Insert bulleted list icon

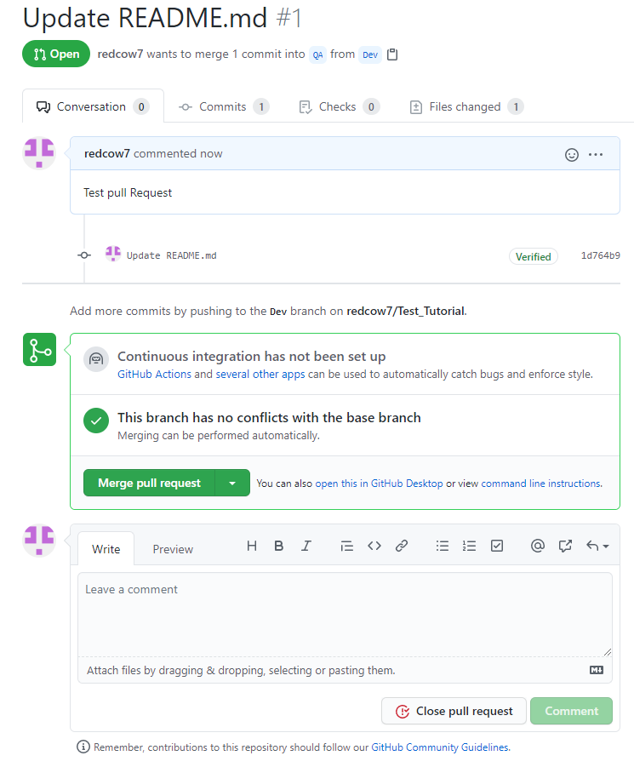442,546
